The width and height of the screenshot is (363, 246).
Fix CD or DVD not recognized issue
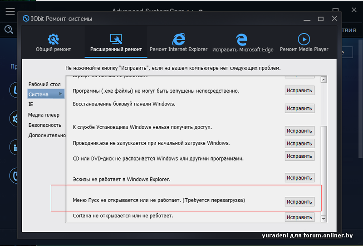pos(299,156)
